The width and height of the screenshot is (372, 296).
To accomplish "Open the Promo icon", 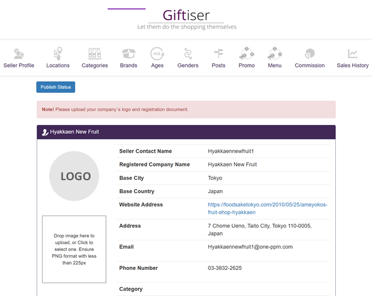I will pyautogui.click(x=247, y=53).
